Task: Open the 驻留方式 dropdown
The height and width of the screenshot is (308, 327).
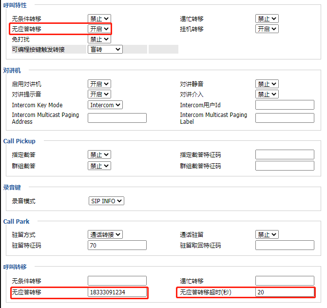Action: coord(105,234)
